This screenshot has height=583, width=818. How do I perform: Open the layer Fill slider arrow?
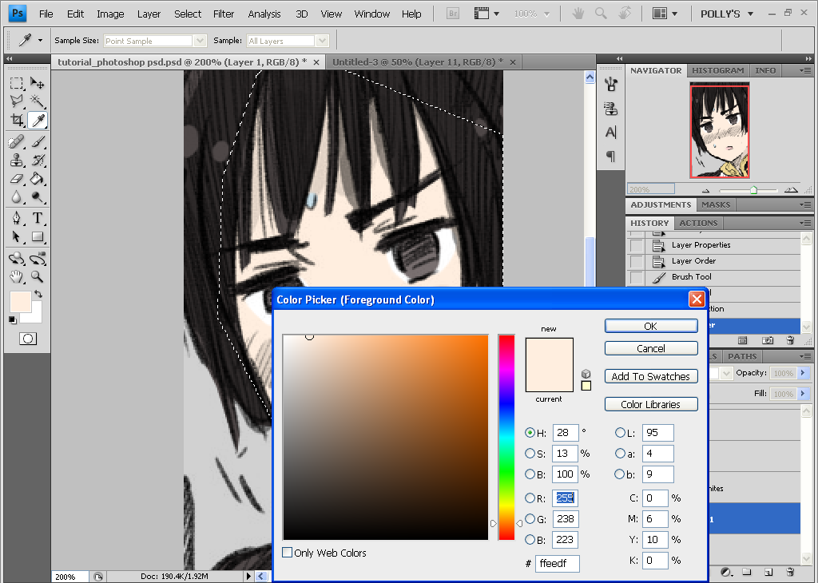[x=803, y=394]
